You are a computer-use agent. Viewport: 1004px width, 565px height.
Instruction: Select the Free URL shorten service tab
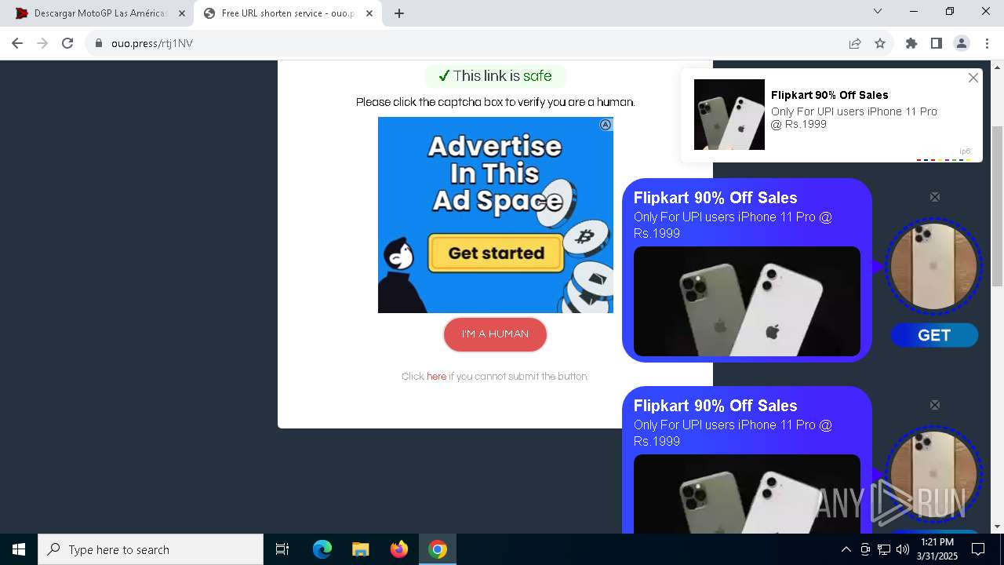[x=287, y=13]
